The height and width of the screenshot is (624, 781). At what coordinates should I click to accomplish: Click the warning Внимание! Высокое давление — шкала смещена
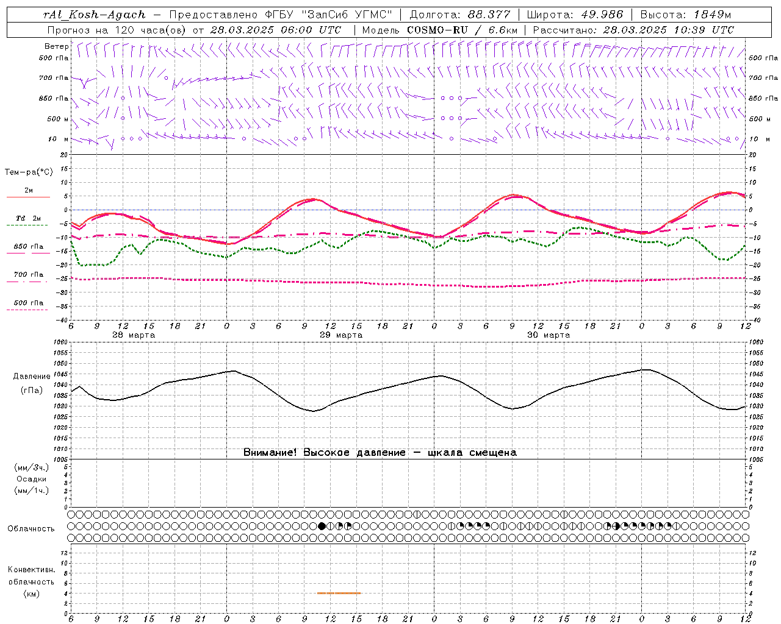point(380,452)
